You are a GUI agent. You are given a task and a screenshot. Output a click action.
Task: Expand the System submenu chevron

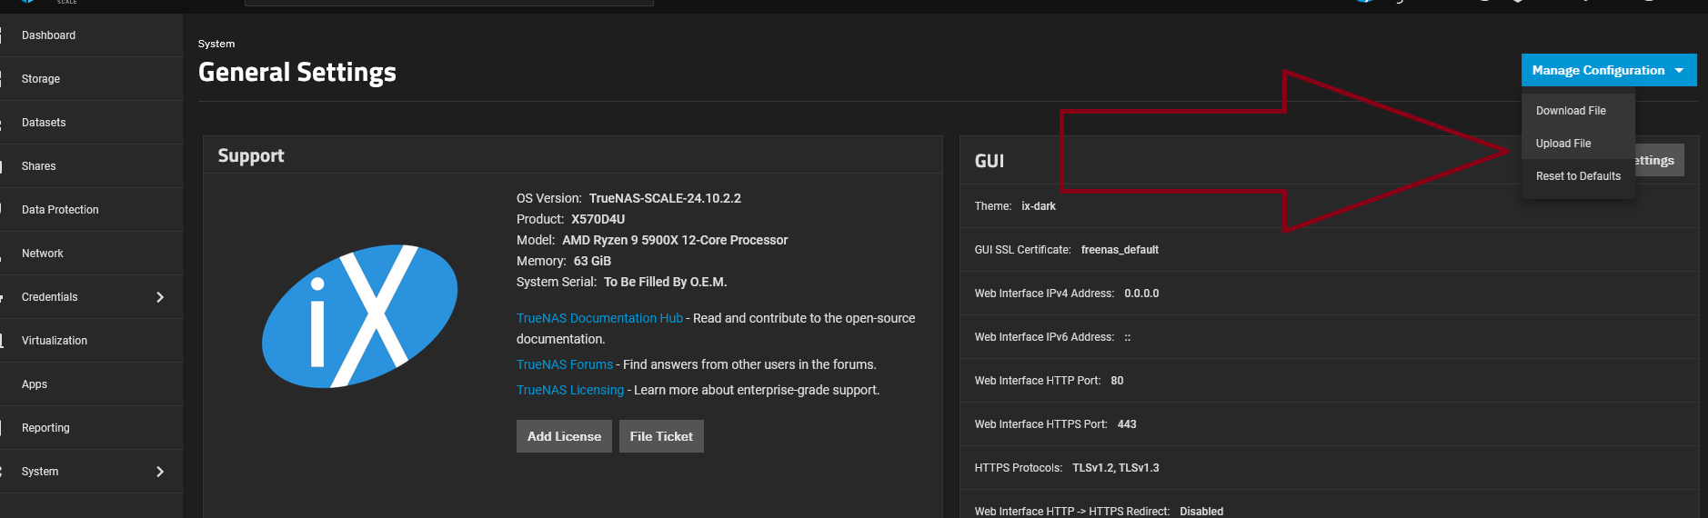pyautogui.click(x=160, y=472)
